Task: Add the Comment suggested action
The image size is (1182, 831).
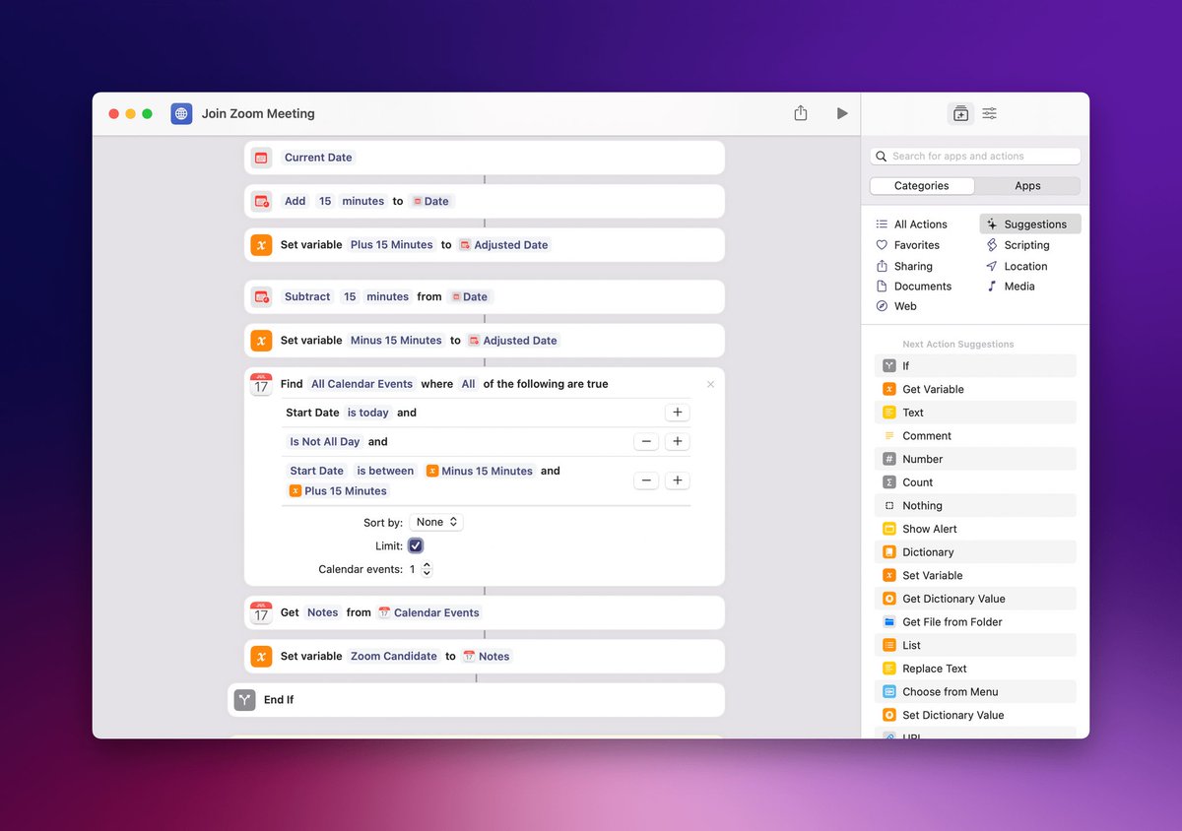Action: click(x=975, y=435)
